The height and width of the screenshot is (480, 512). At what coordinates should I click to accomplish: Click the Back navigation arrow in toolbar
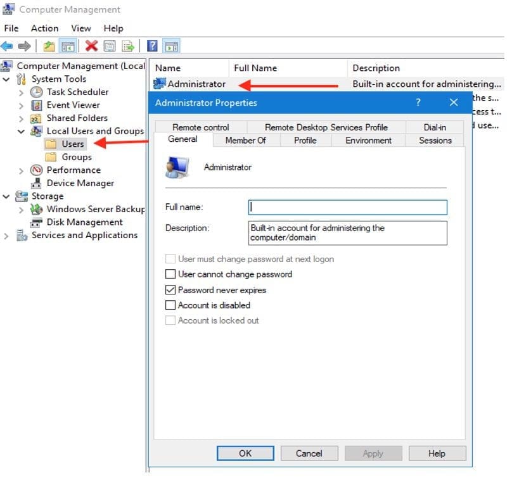coord(7,46)
